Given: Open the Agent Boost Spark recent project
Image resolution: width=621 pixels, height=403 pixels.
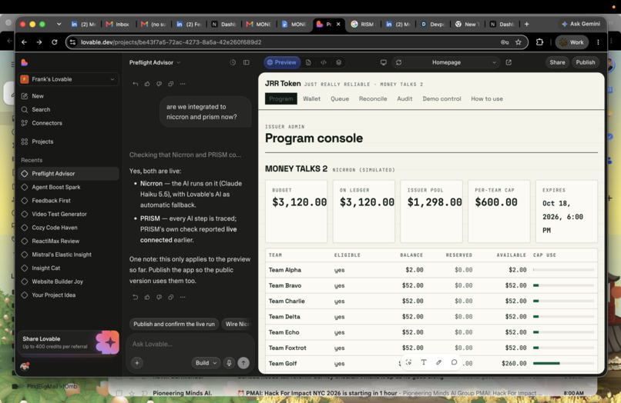Looking at the screenshot, I should [x=68, y=187].
